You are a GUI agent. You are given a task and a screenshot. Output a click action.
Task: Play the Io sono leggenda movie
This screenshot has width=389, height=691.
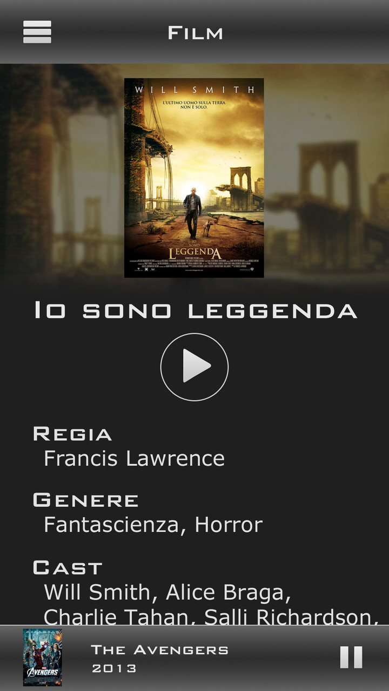tap(194, 367)
